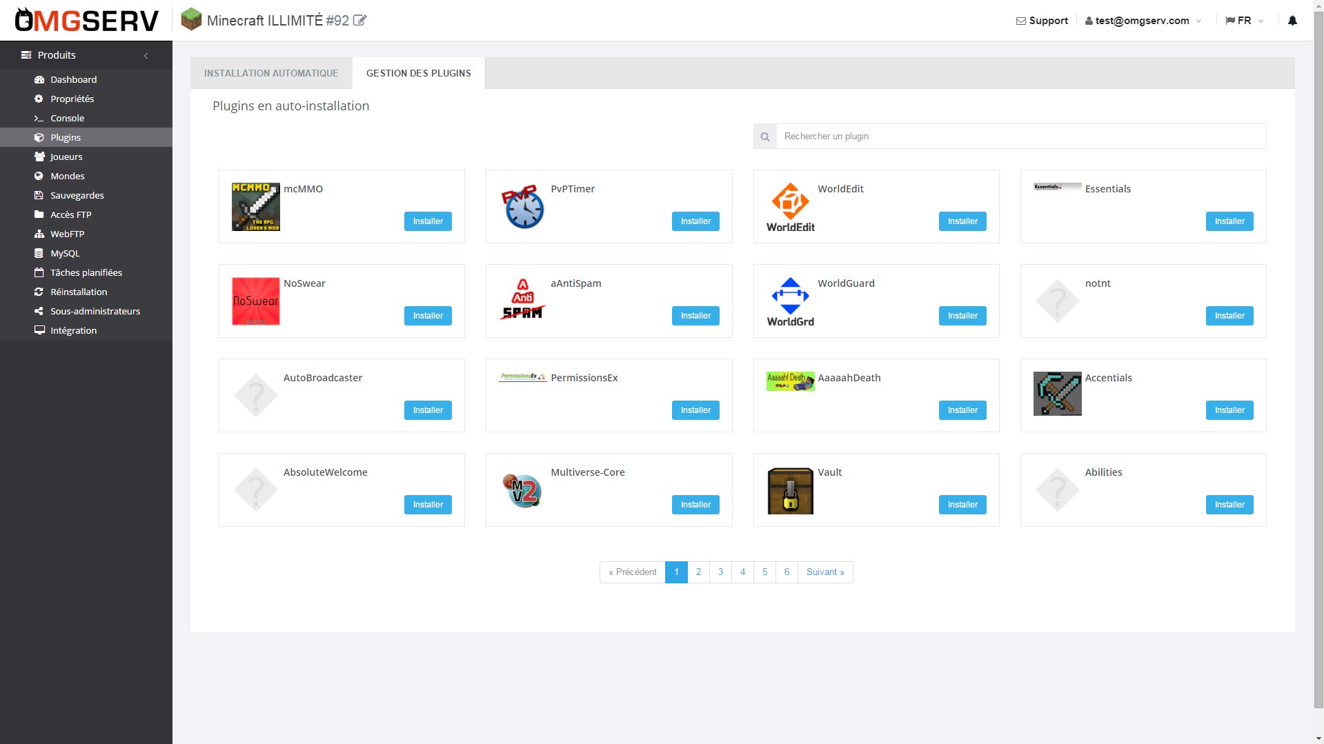Click the AaaaahDeath banner image
The width and height of the screenshot is (1324, 744).
791,381
